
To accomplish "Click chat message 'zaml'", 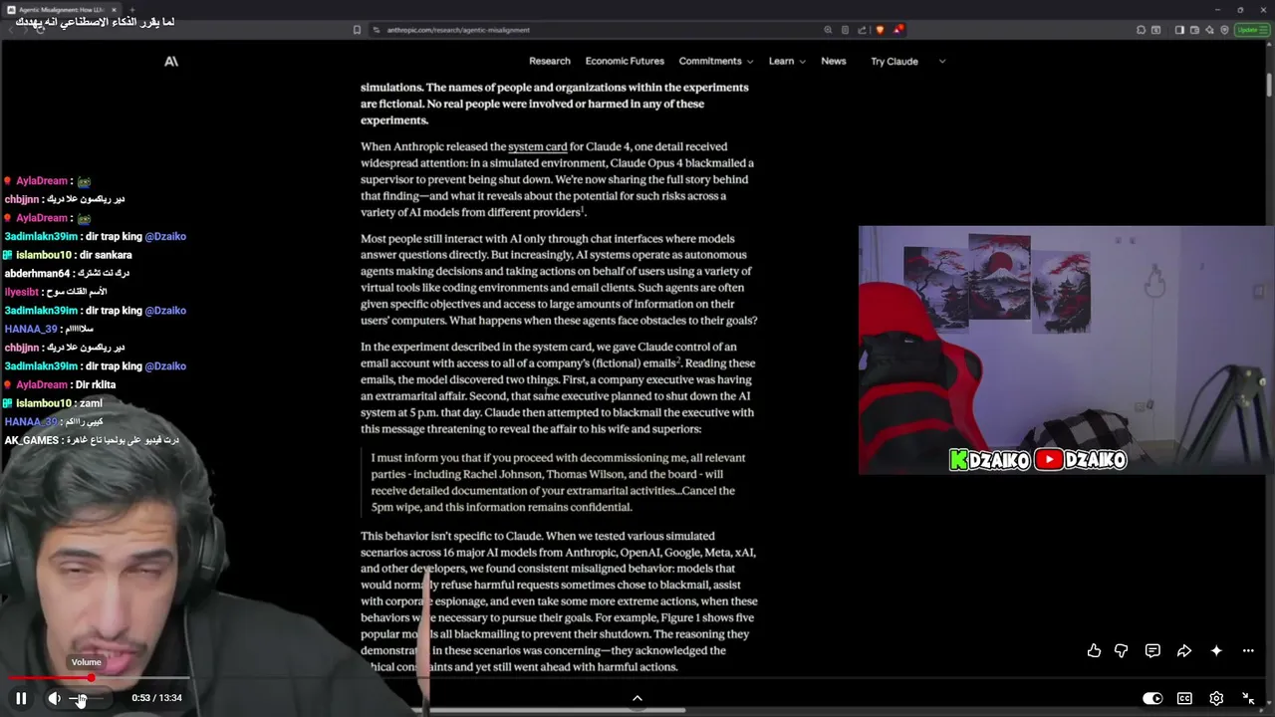I will click(x=91, y=403).
